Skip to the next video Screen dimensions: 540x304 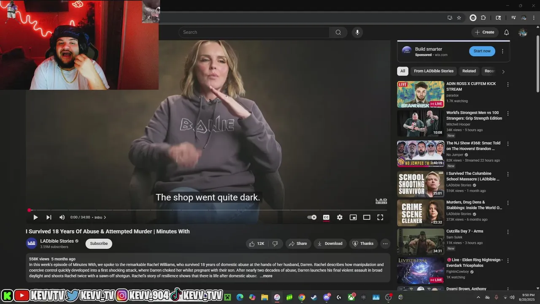[x=49, y=217]
